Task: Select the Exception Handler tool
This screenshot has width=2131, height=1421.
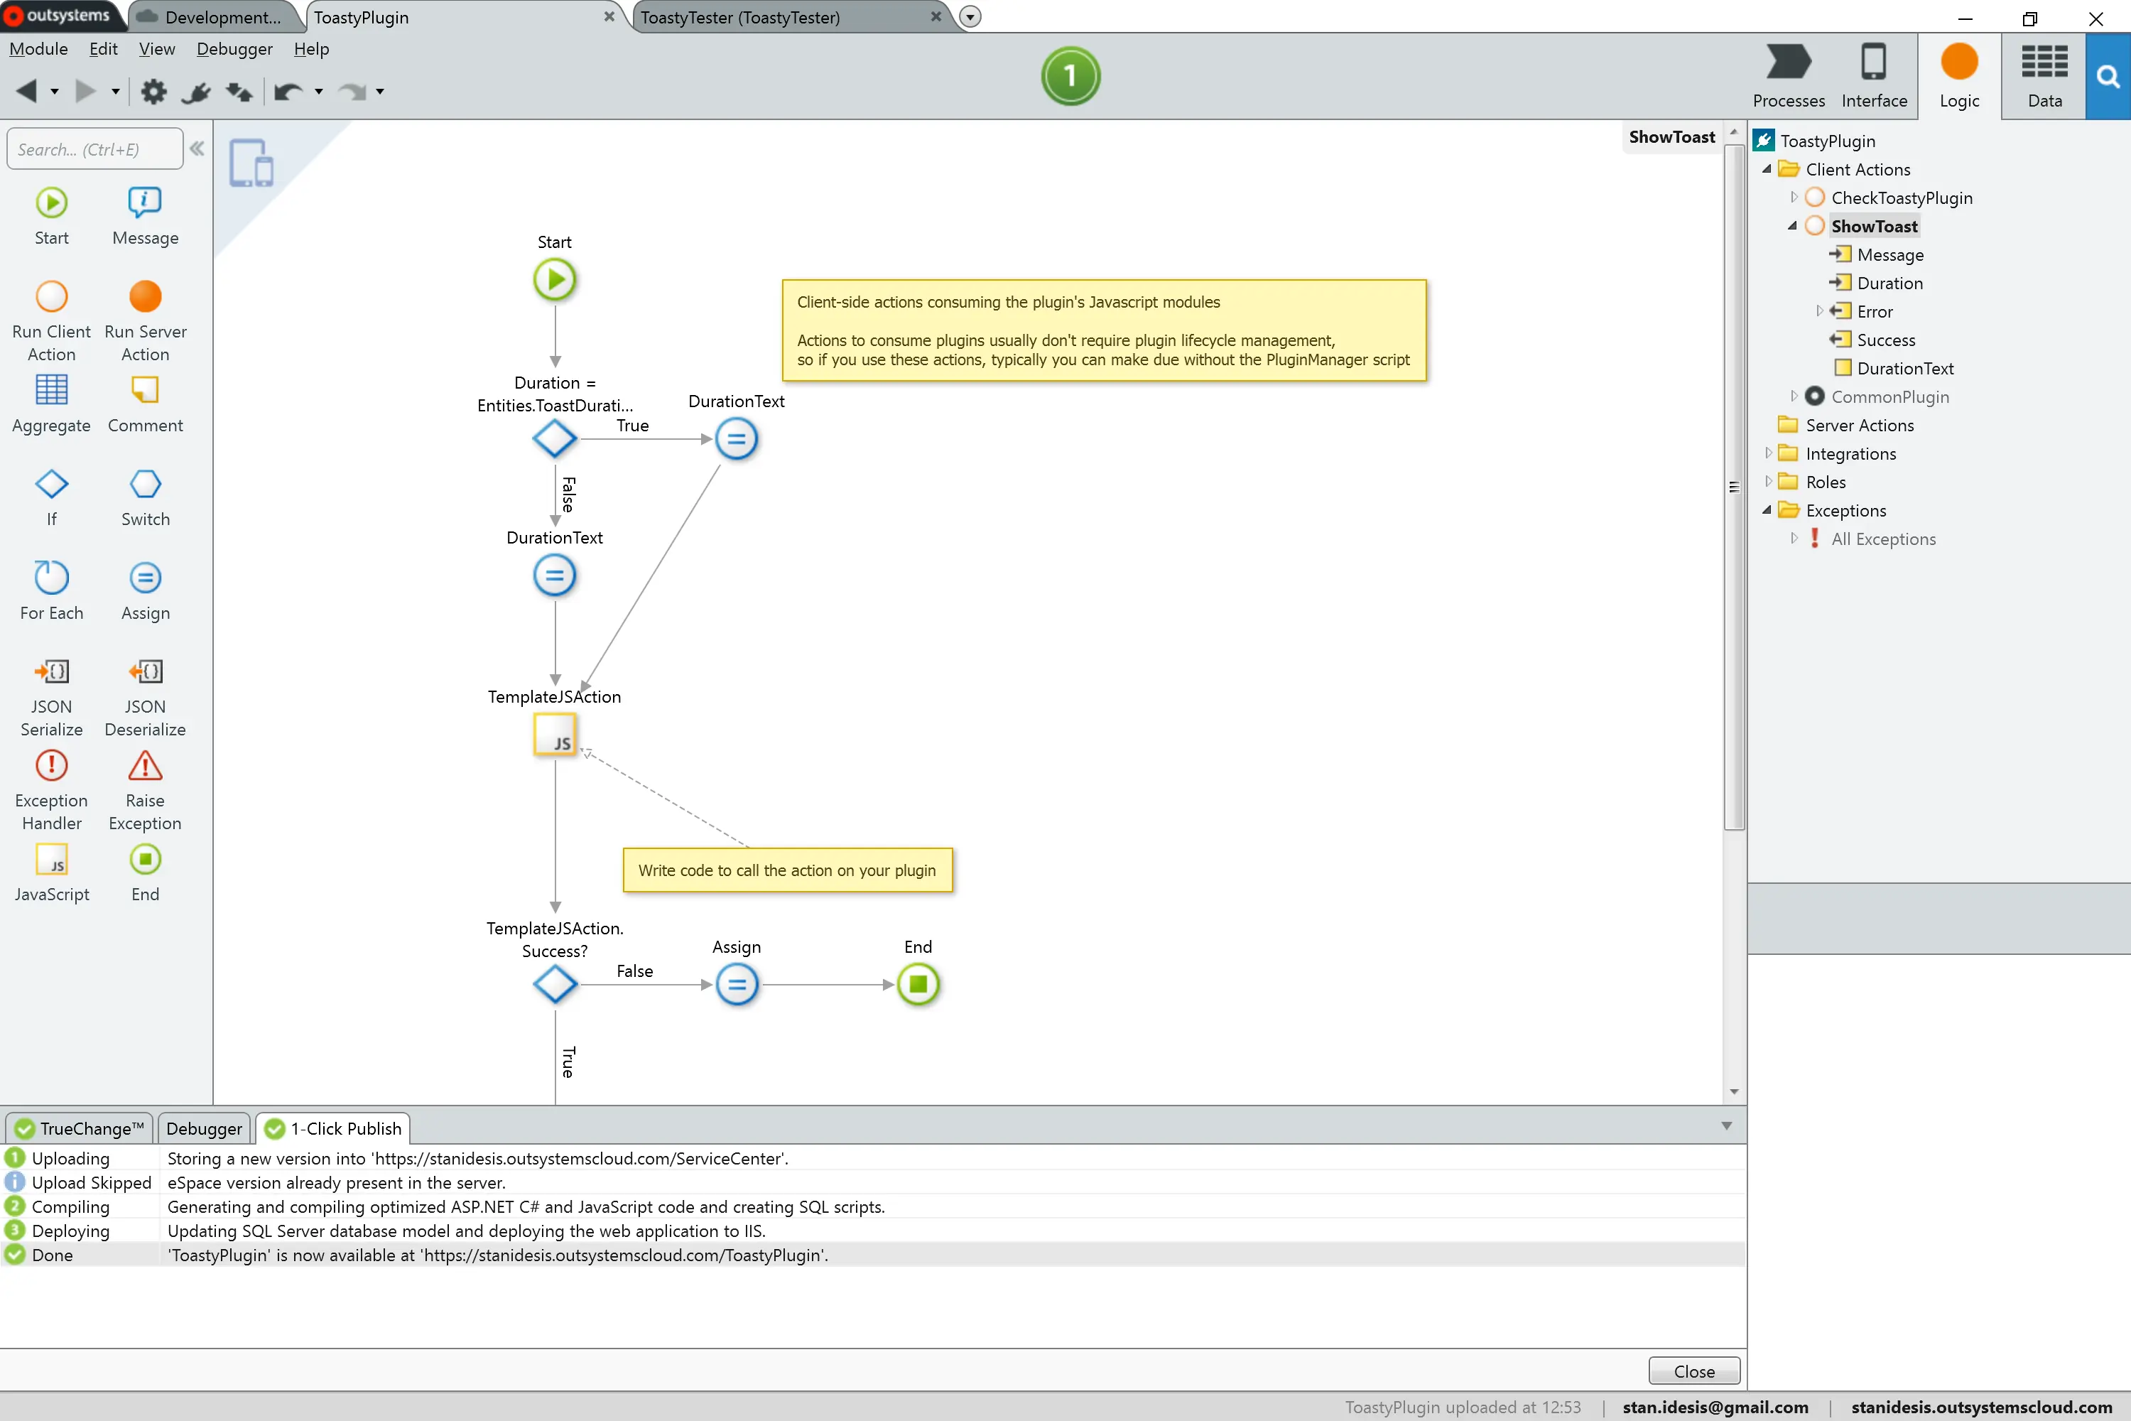Action: pos(52,790)
